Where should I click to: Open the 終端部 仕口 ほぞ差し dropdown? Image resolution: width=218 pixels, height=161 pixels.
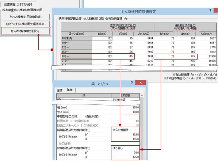(x=125, y=148)
